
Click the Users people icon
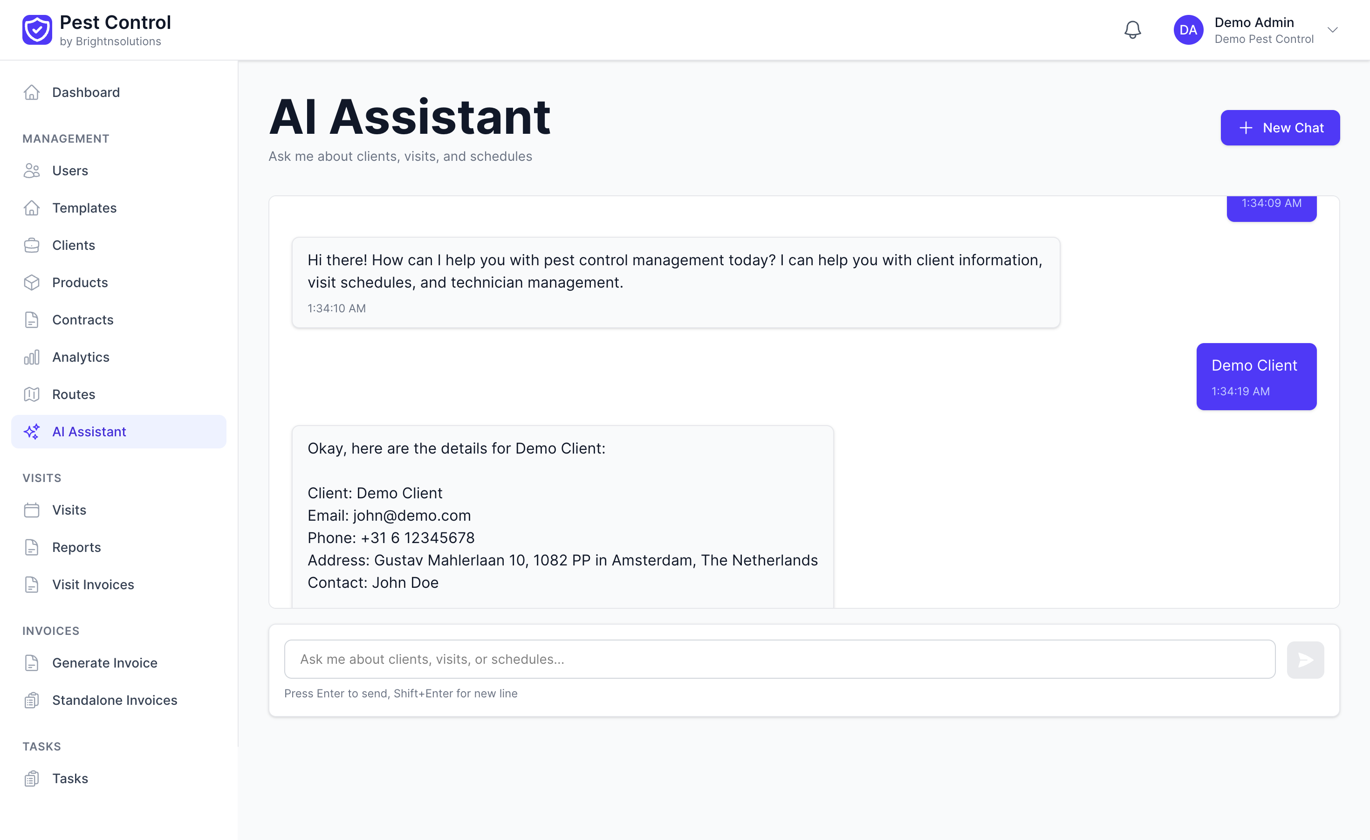pos(32,171)
